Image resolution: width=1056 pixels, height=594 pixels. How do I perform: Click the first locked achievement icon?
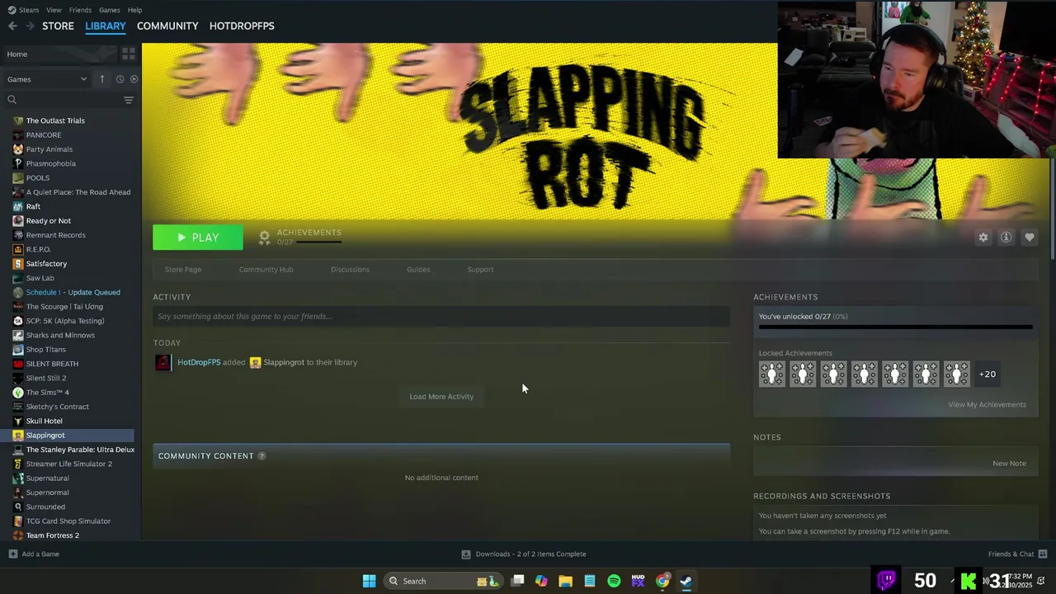coord(772,375)
